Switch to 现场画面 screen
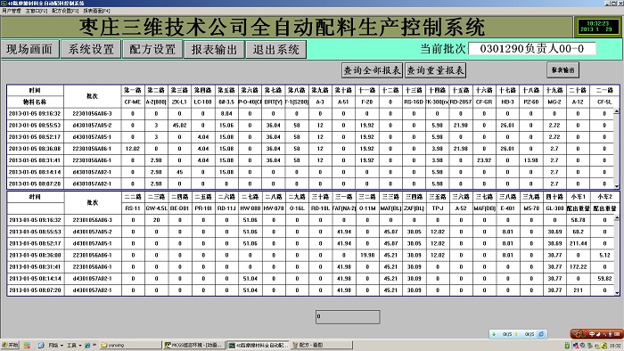The height and width of the screenshot is (351, 624). click(29, 49)
